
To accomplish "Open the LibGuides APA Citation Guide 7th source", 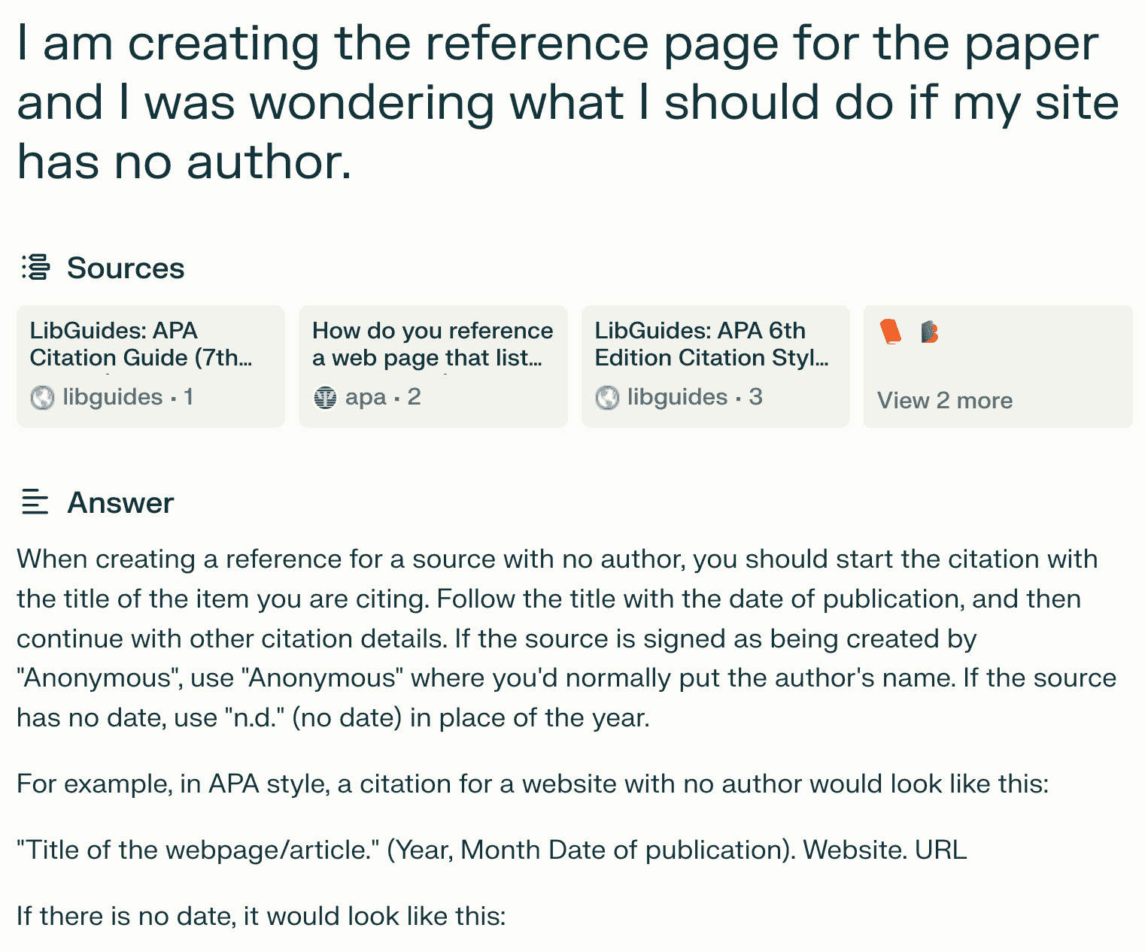I will point(141,344).
